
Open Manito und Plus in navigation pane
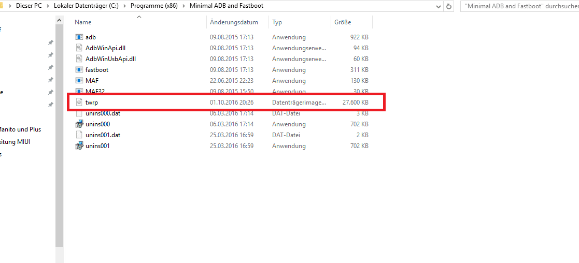pos(20,129)
